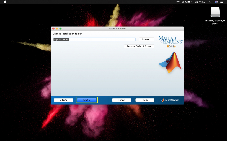Open the Wi-Fi status icon

[x=178, y=2]
